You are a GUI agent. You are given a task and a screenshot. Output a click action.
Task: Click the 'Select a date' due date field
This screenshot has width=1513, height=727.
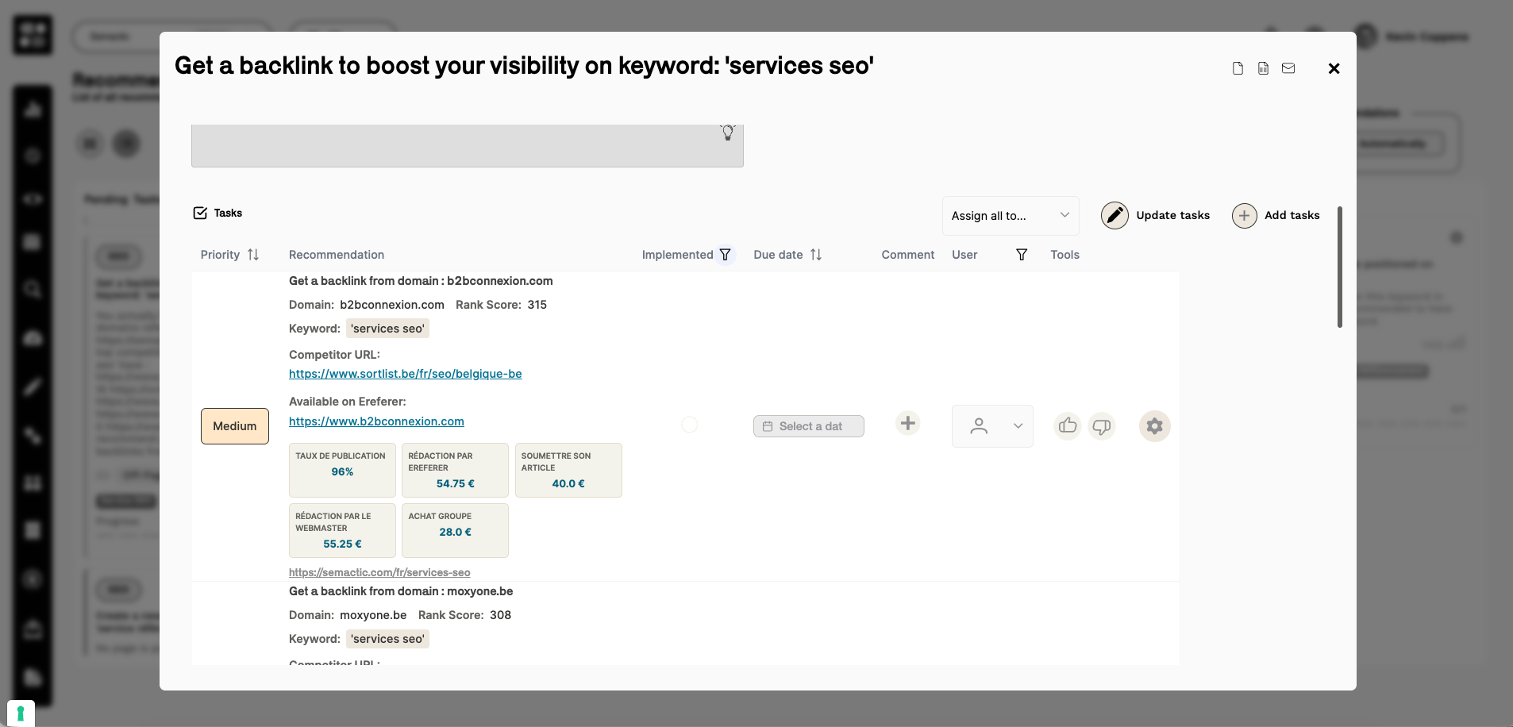point(808,426)
